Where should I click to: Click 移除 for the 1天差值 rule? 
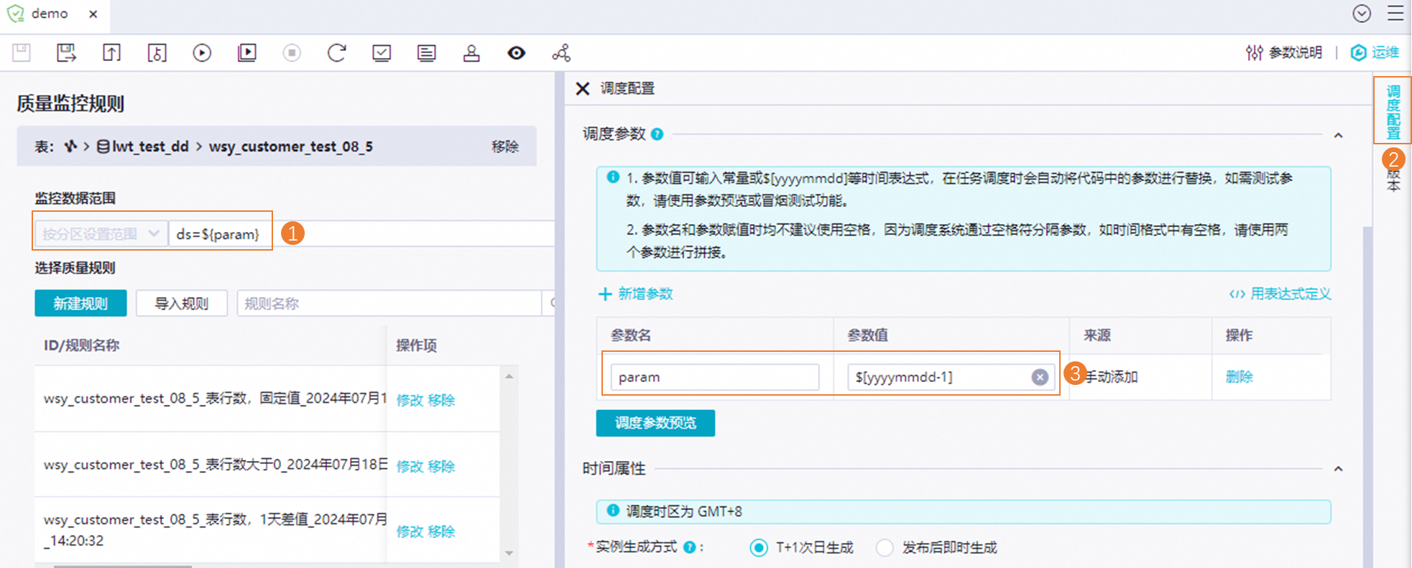tap(441, 531)
